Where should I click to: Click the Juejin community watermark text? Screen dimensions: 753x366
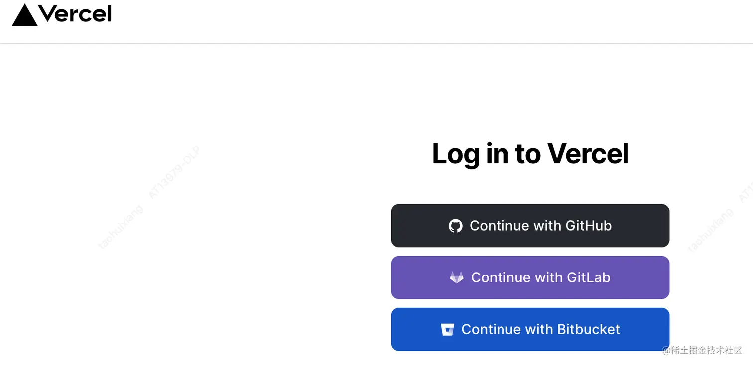click(702, 350)
